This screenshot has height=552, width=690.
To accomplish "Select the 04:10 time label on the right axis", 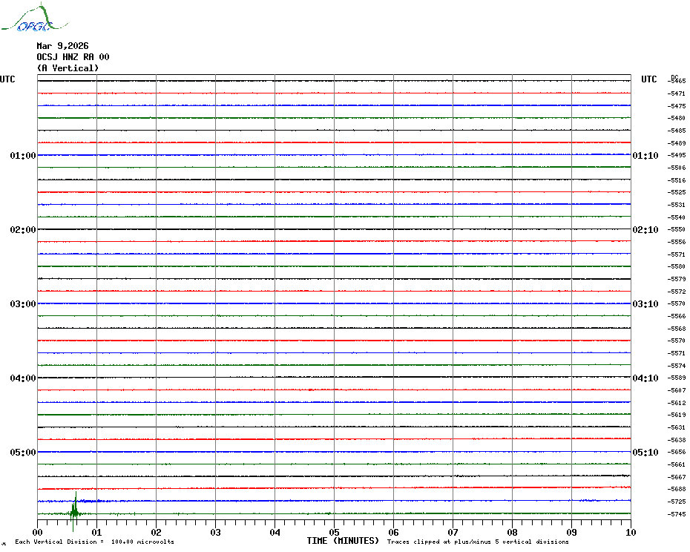I will pyautogui.click(x=645, y=378).
